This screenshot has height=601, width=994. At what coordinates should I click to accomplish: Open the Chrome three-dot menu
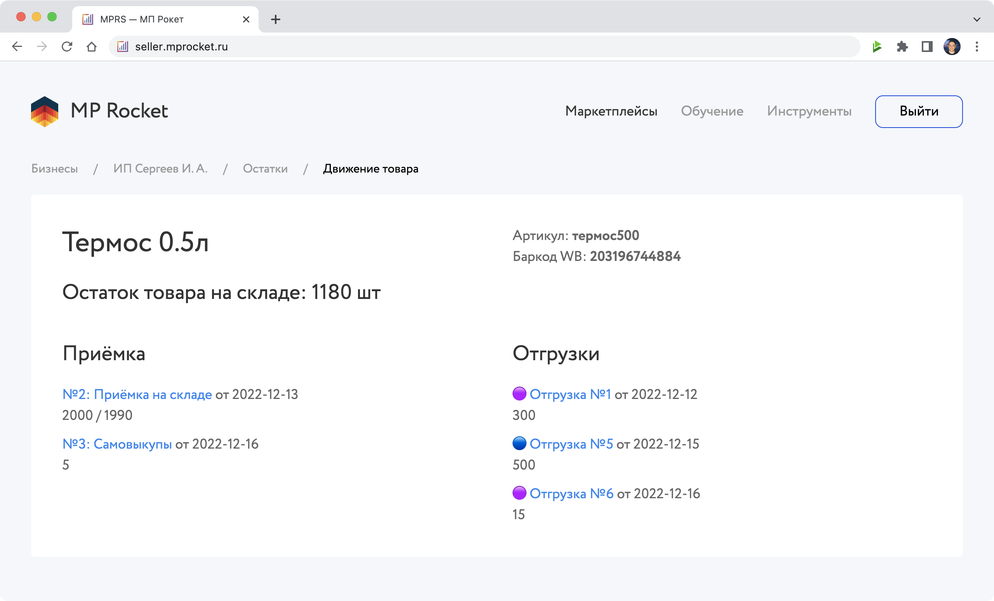[x=977, y=47]
